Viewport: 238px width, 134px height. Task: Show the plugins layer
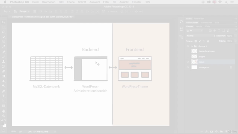(x=188, y=57)
